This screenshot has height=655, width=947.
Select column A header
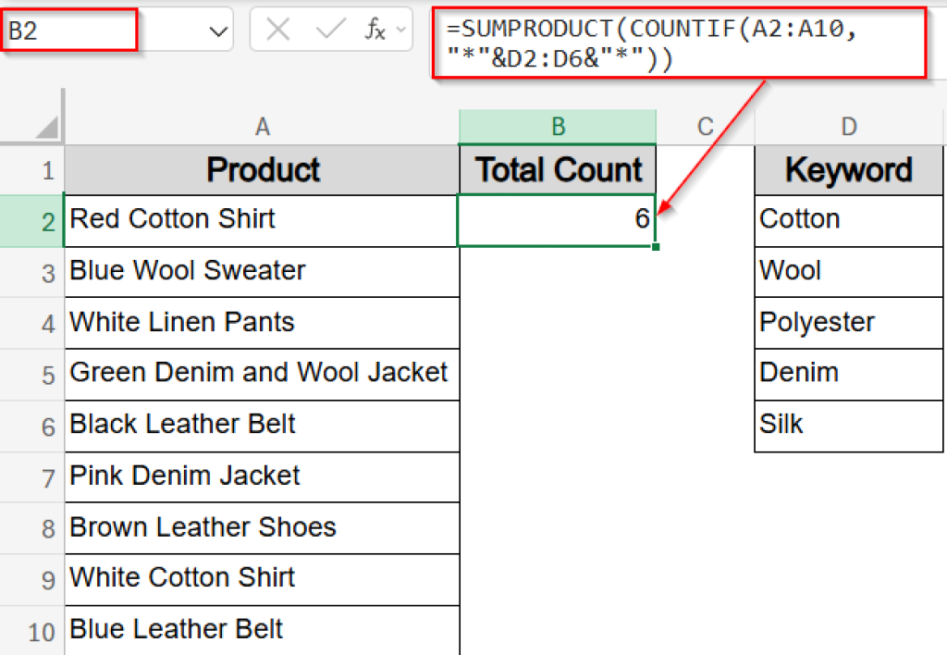tap(262, 127)
